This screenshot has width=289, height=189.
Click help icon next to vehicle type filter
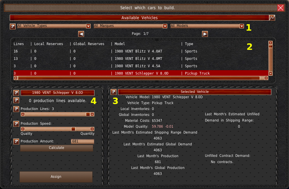pos(13,27)
